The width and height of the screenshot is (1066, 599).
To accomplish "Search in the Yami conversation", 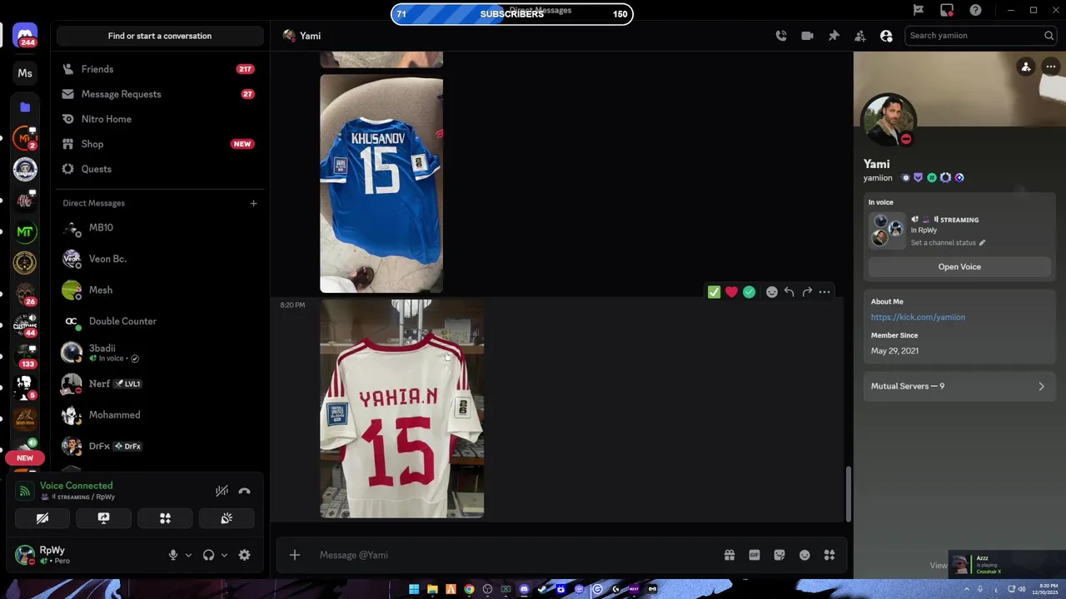I will coord(980,36).
